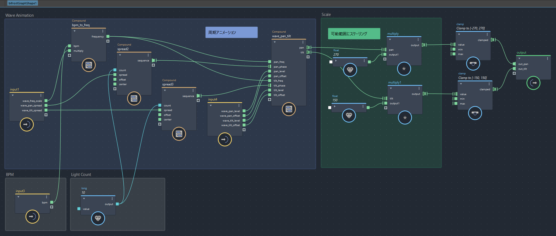This screenshot has height=236, width=556.
Task: Open options menu dots on output node
Action: 547,58
